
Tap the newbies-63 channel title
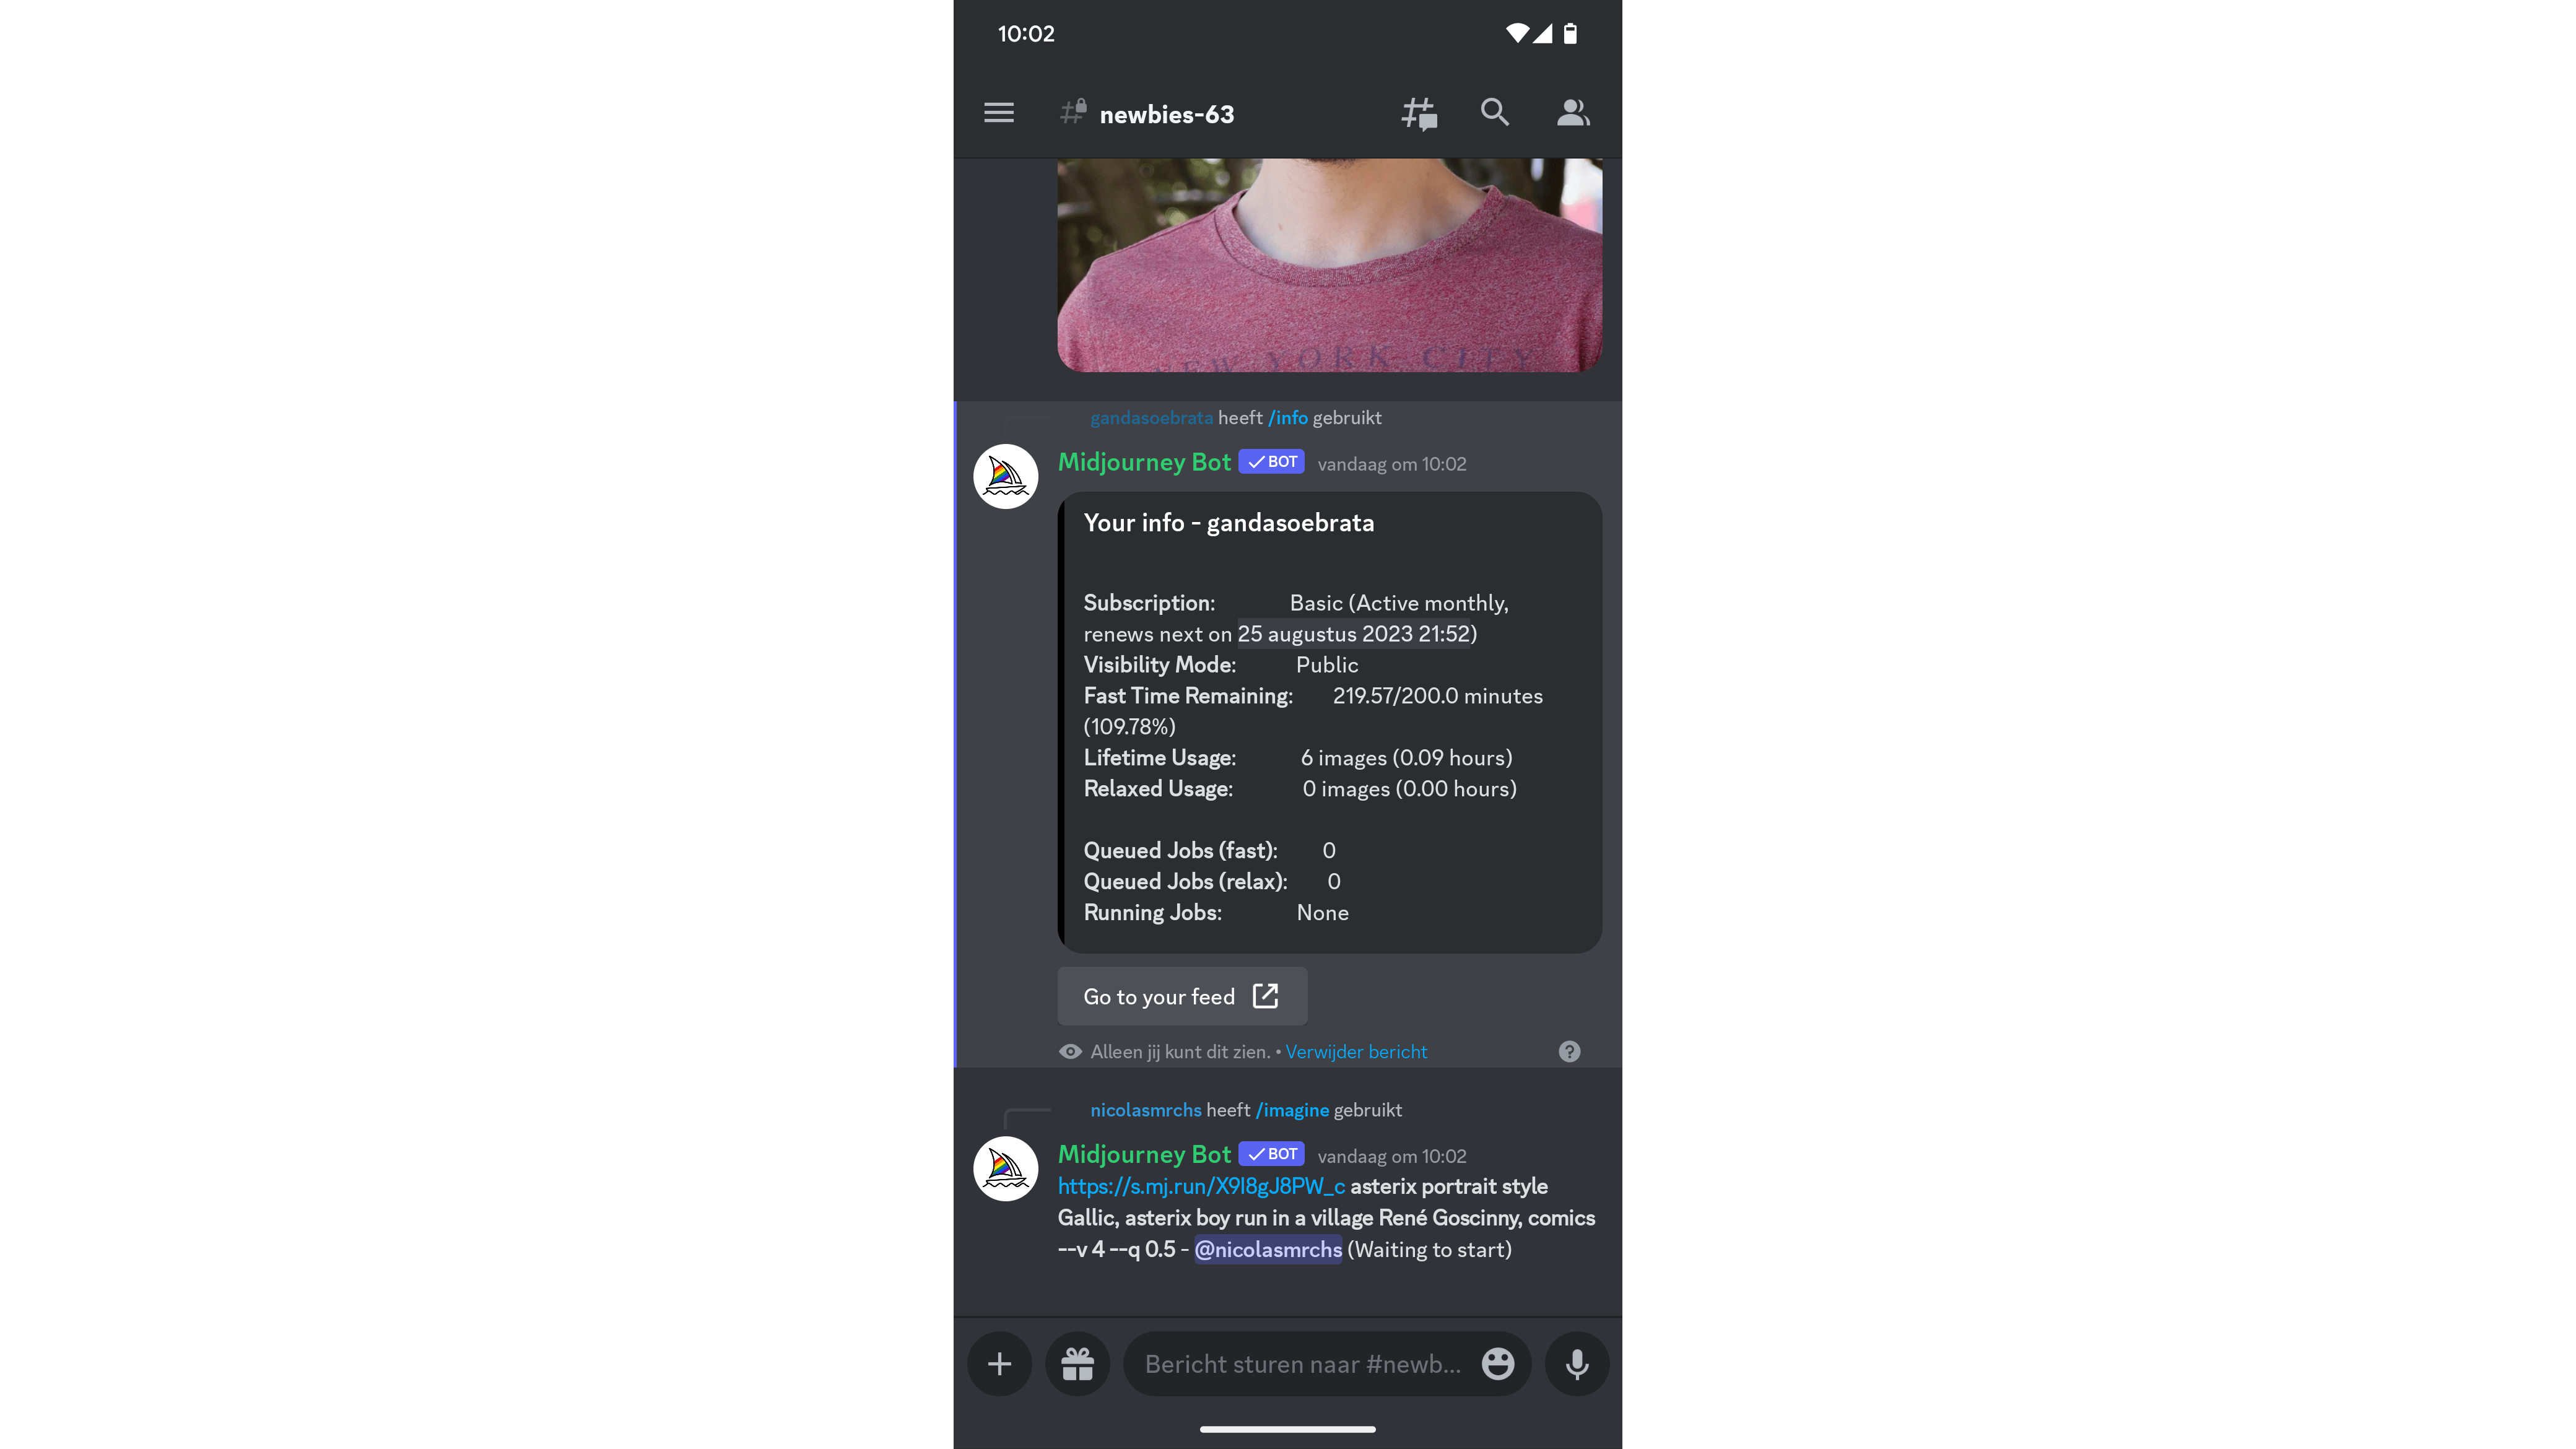tap(1167, 114)
